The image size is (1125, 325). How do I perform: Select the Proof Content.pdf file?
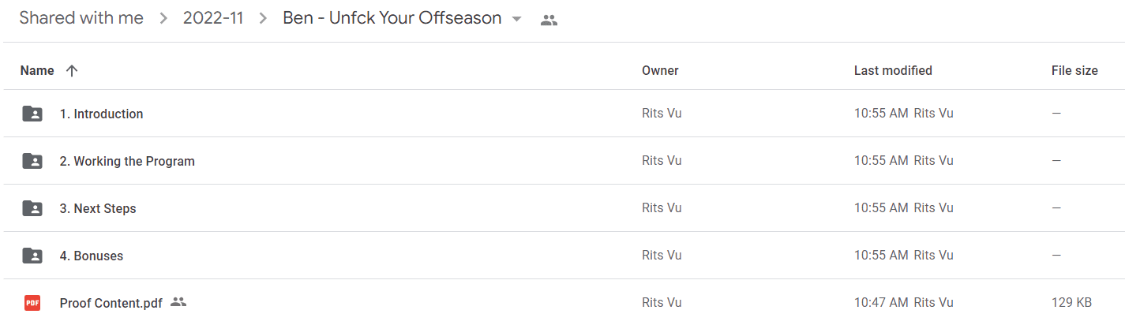tap(562, 302)
